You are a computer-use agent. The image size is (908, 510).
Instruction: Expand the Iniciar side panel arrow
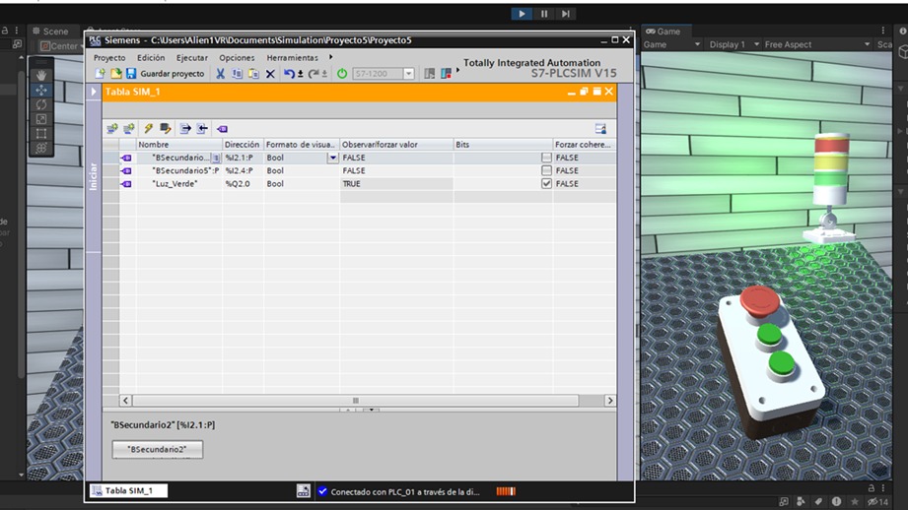pyautogui.click(x=94, y=92)
